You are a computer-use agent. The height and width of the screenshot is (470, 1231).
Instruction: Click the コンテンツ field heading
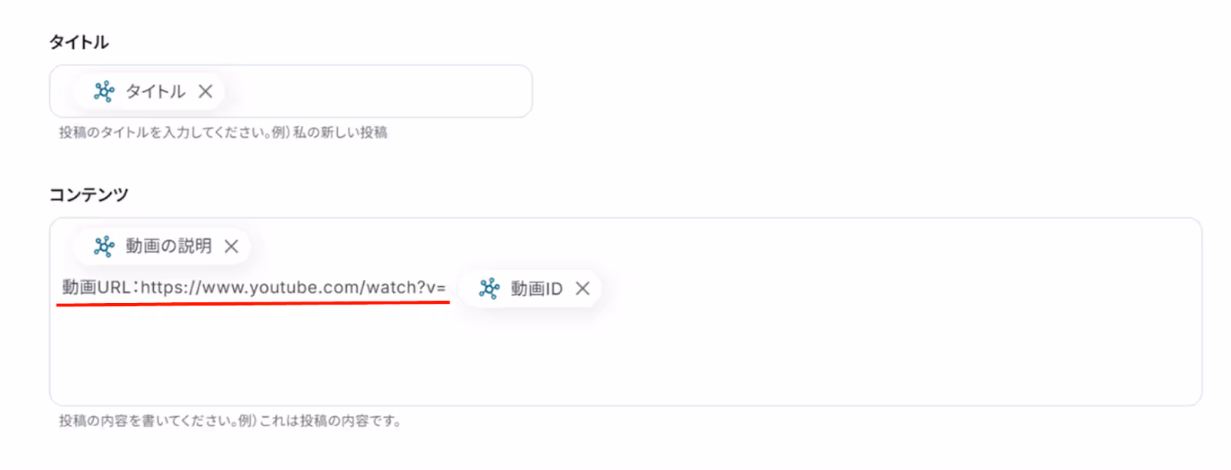click(88, 195)
